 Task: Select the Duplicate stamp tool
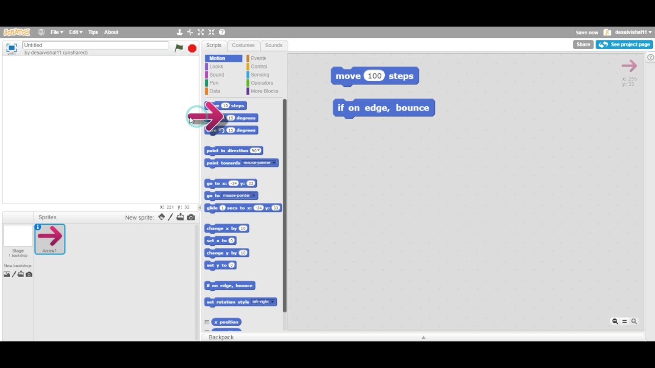[180, 32]
